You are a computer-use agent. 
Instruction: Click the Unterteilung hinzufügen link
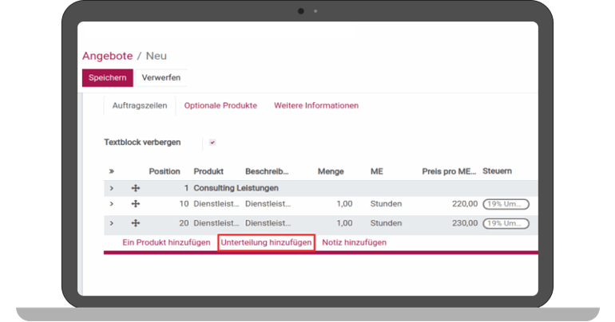266,241
